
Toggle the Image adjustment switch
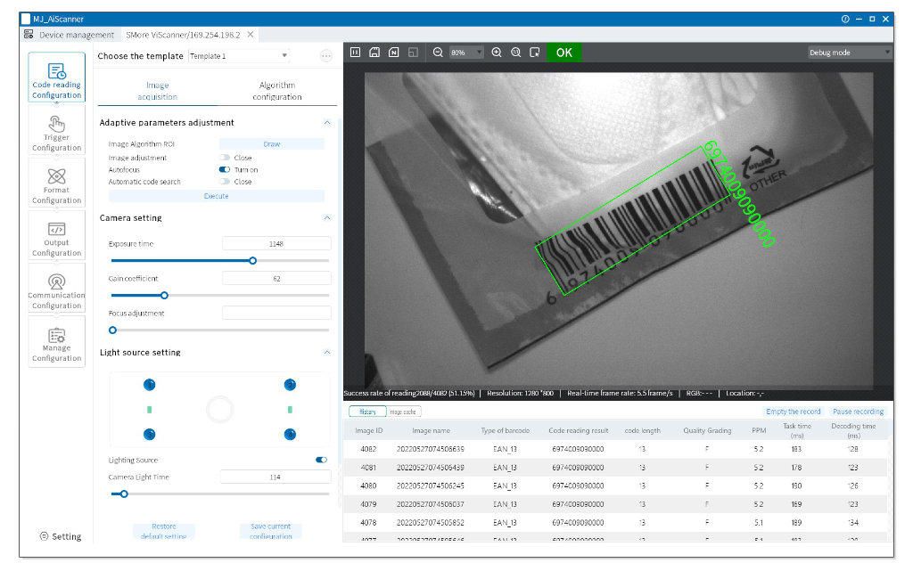click(224, 158)
